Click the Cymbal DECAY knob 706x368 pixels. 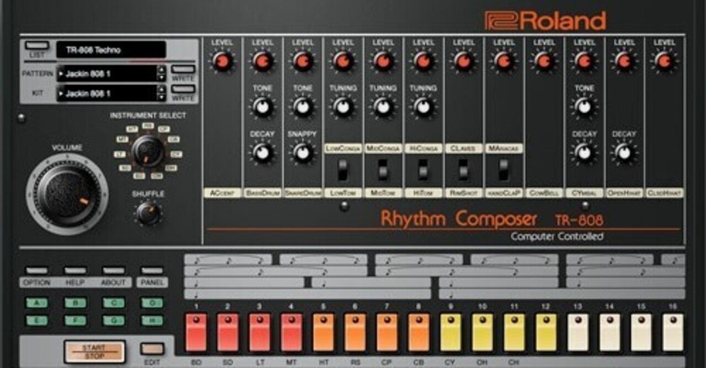pos(584,153)
